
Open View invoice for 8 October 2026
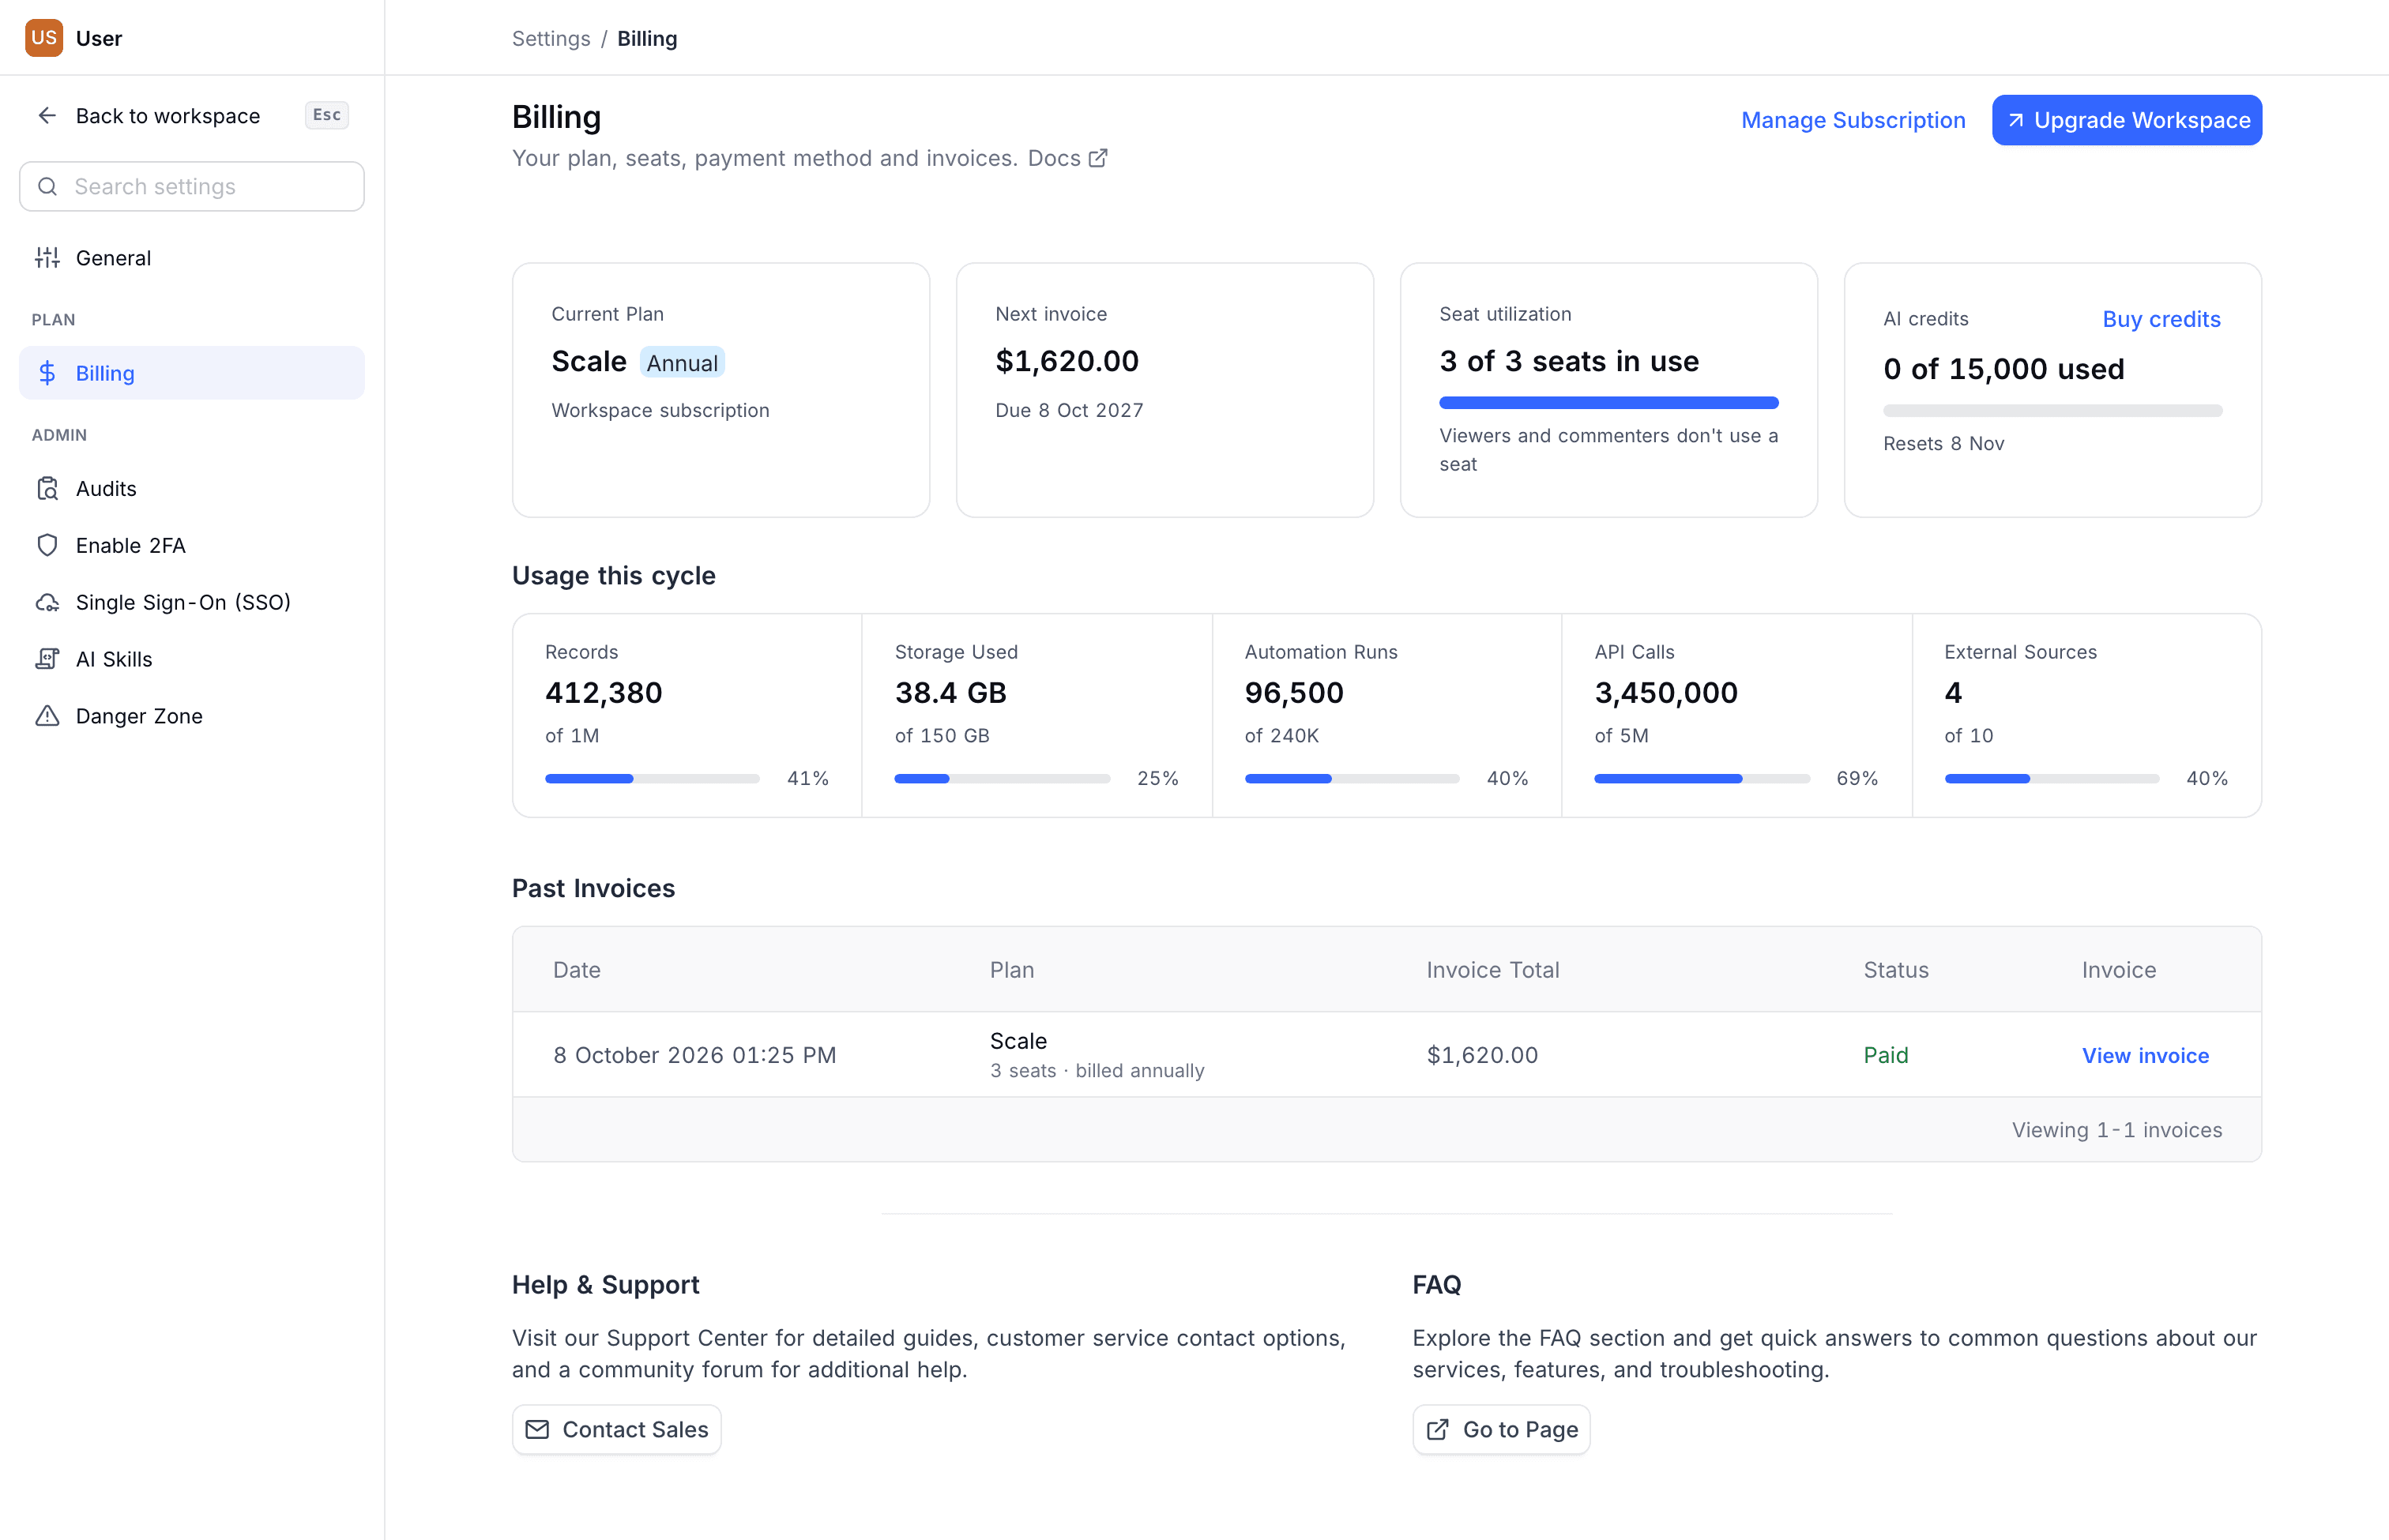(2145, 1056)
